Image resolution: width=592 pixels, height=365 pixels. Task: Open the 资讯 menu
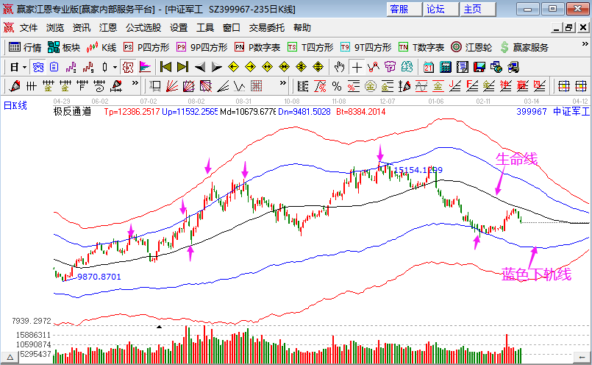point(82,27)
